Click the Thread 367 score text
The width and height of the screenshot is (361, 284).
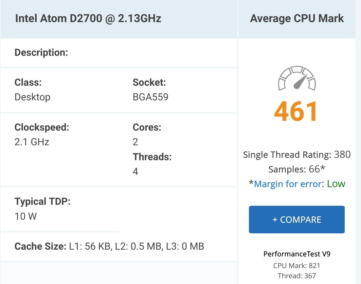tap(297, 276)
